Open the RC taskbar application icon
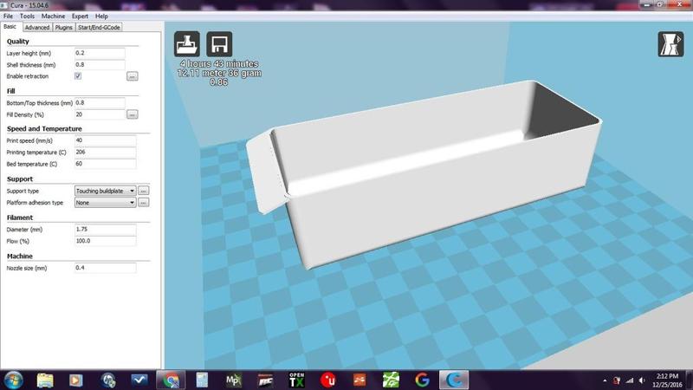Screen dimensions: 693x390 click(265, 380)
